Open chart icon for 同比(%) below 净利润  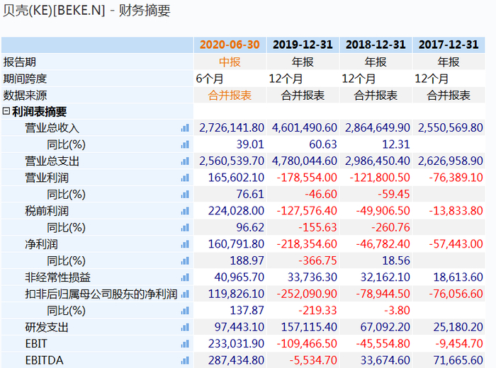click(185, 261)
